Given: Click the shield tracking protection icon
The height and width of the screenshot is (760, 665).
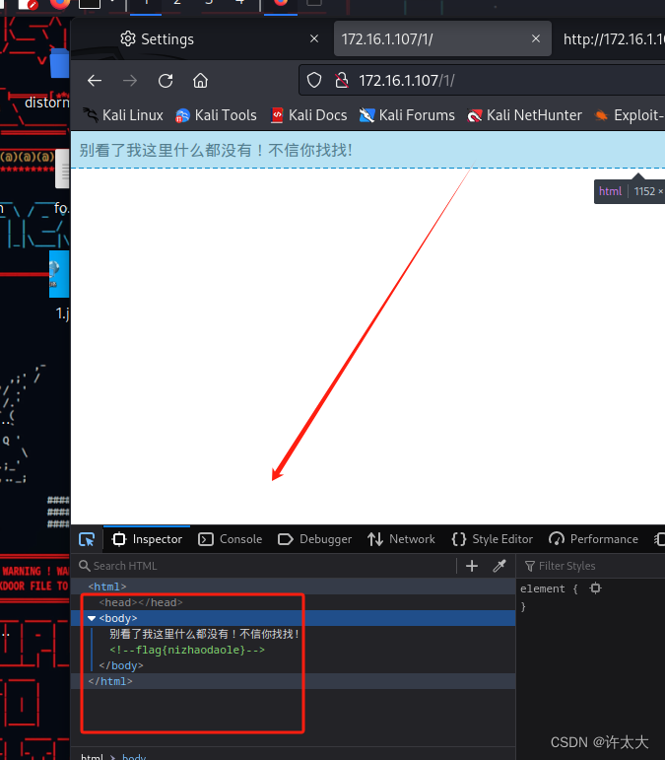Looking at the screenshot, I should [x=314, y=81].
